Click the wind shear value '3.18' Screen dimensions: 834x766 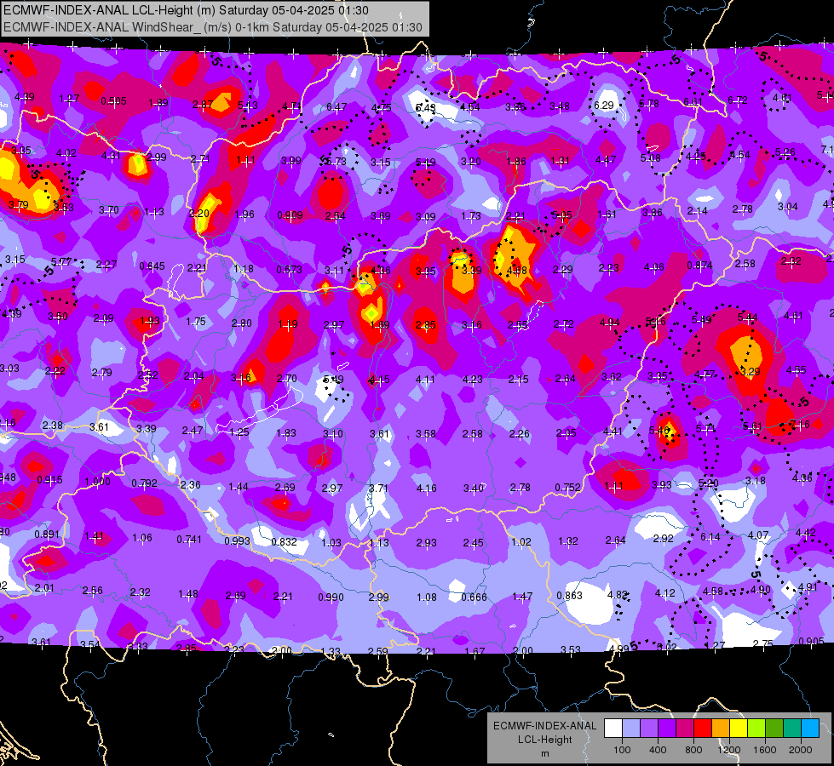coord(756,481)
